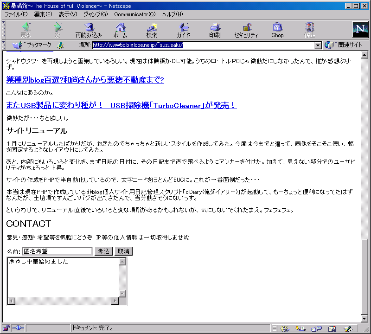This screenshot has height=334, width=371.
Task: Click the page location proxy icon
Action: [61, 45]
